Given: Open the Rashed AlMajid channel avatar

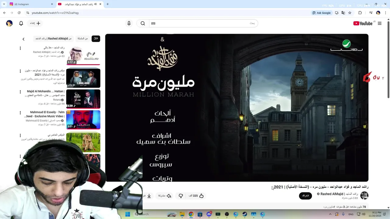Looking at the screenshot, I should (x=364, y=195).
